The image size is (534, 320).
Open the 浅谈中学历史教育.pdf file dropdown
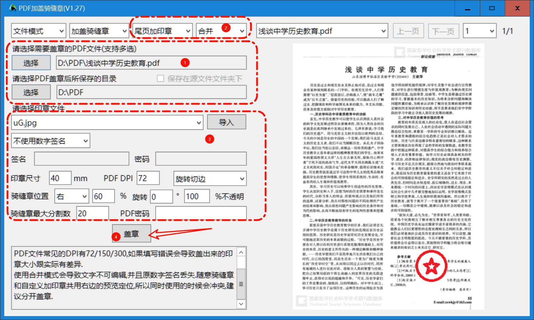coord(322,31)
